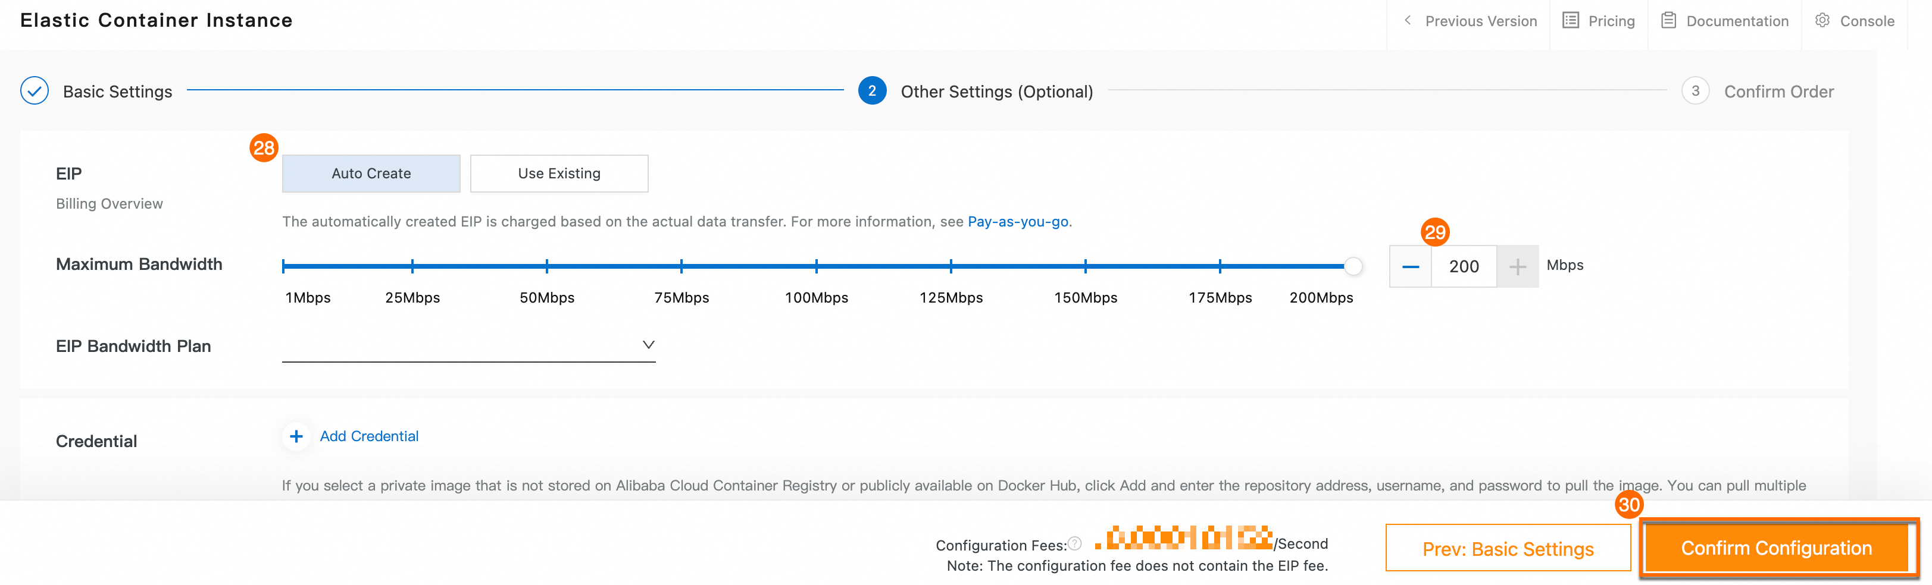This screenshot has width=1932, height=585.
Task: Increase bandwidth with the plus button
Action: [1517, 267]
